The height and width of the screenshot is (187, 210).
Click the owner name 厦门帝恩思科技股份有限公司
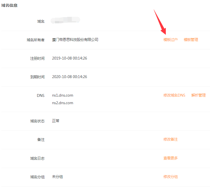(x=75, y=40)
